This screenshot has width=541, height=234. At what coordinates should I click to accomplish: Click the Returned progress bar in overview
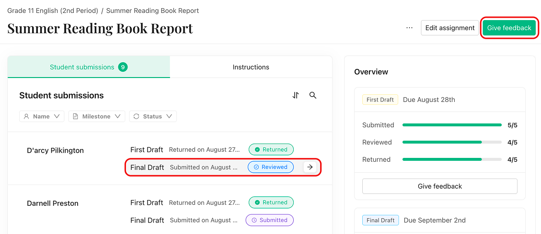[452, 159]
